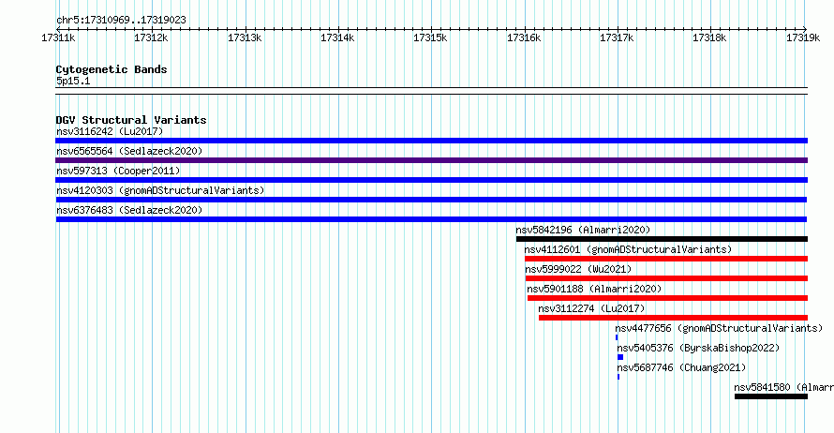Click the nsv3116242 (Lu2017) variant label
The width and height of the screenshot is (834, 433).
tap(110, 131)
